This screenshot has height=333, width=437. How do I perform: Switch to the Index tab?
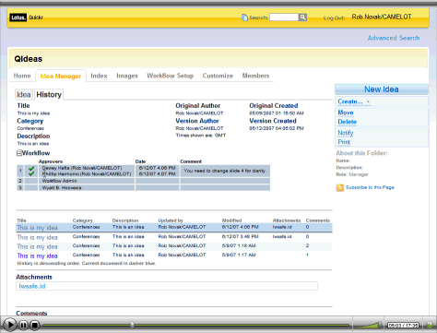coord(99,76)
